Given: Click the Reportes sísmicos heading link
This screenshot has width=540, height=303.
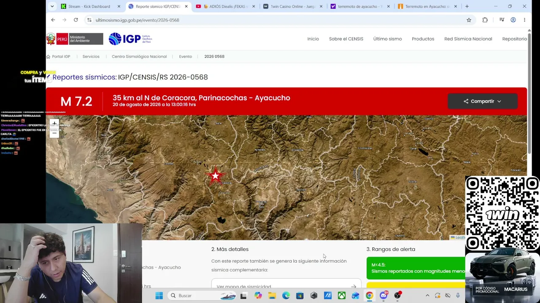Looking at the screenshot, I should pos(84,77).
